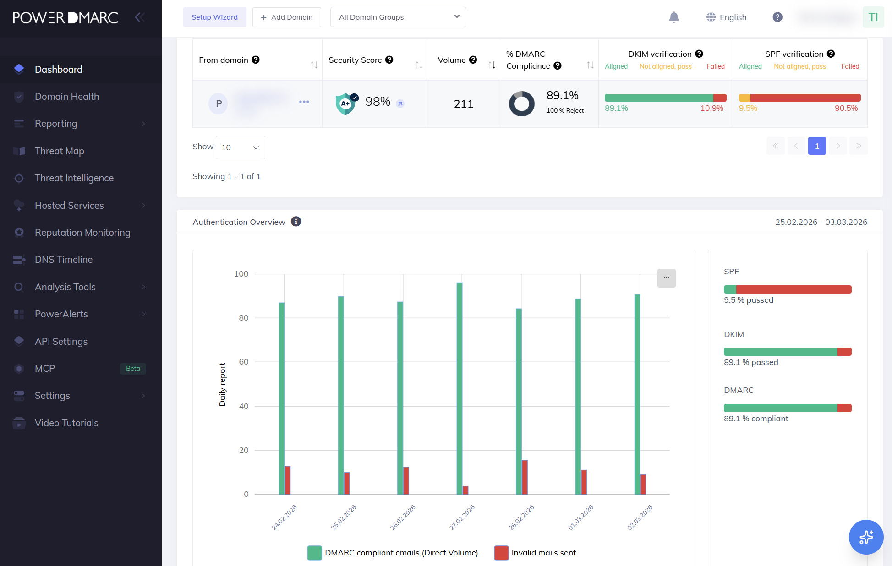The width and height of the screenshot is (892, 566).
Task: Toggle DMARC compliant emails legend series
Action: [x=393, y=553]
